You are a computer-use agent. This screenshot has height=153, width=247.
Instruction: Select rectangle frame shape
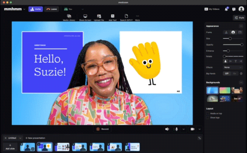[240, 33]
